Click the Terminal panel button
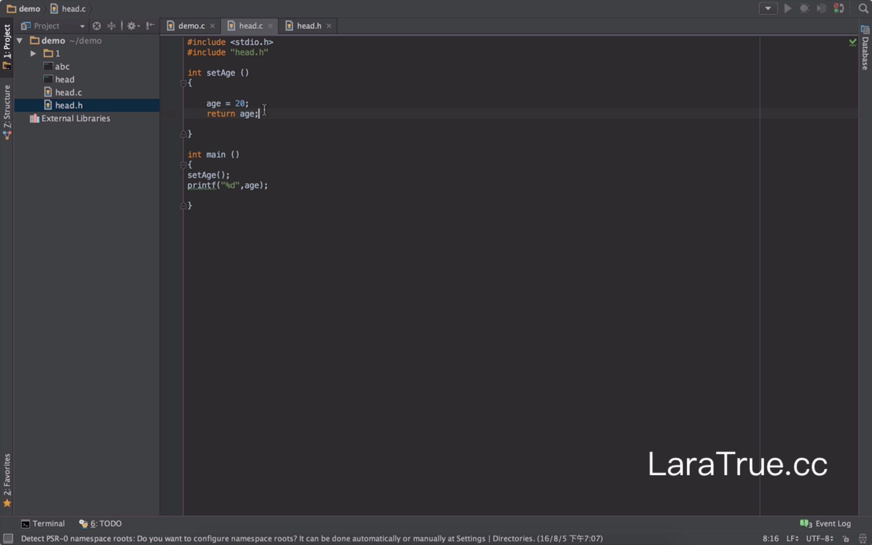The height and width of the screenshot is (545, 872). click(43, 523)
